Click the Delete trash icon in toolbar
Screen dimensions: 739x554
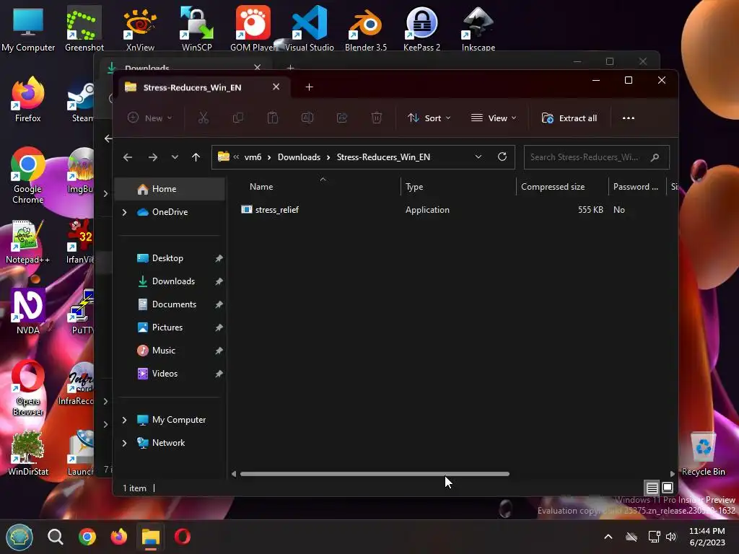(x=377, y=118)
